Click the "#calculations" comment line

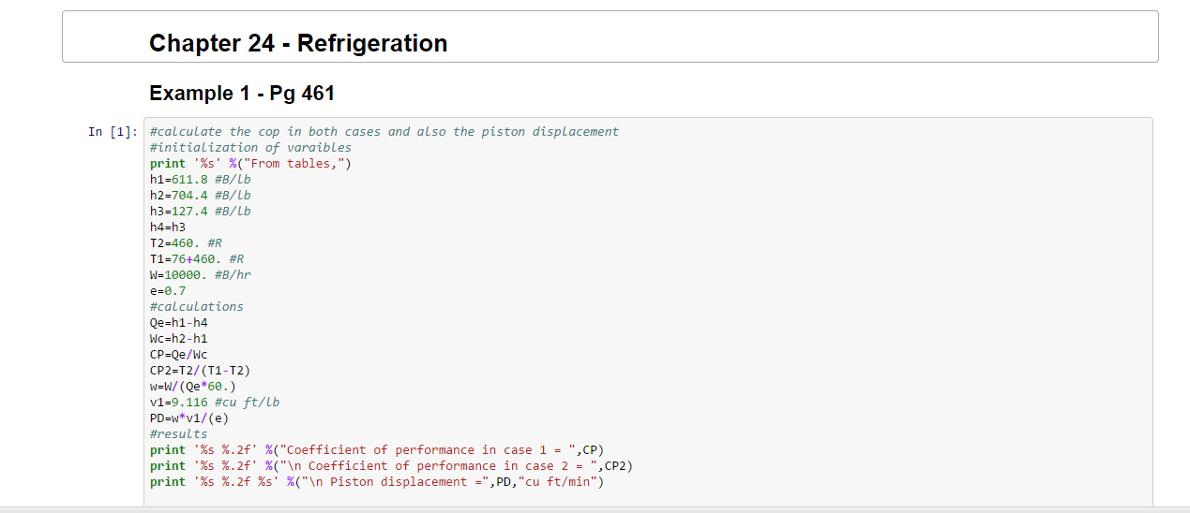tap(196, 307)
